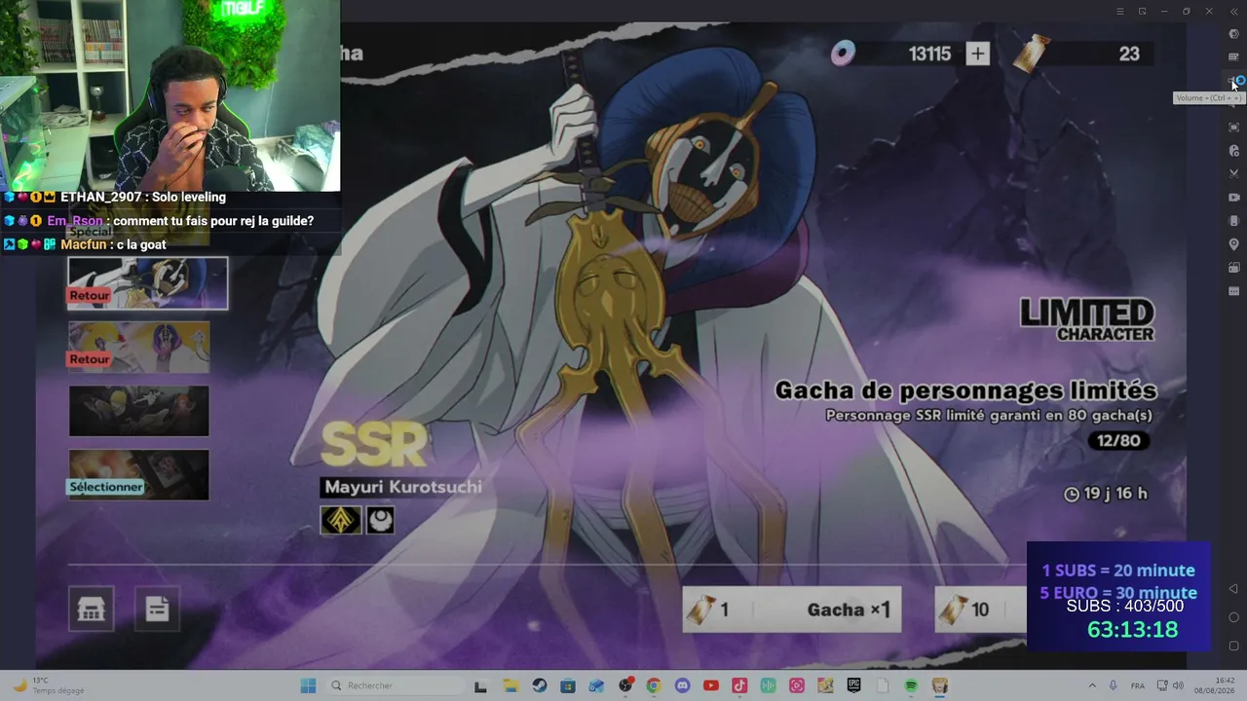Click the Mayuri Kurotsuchi name label

tap(402, 487)
